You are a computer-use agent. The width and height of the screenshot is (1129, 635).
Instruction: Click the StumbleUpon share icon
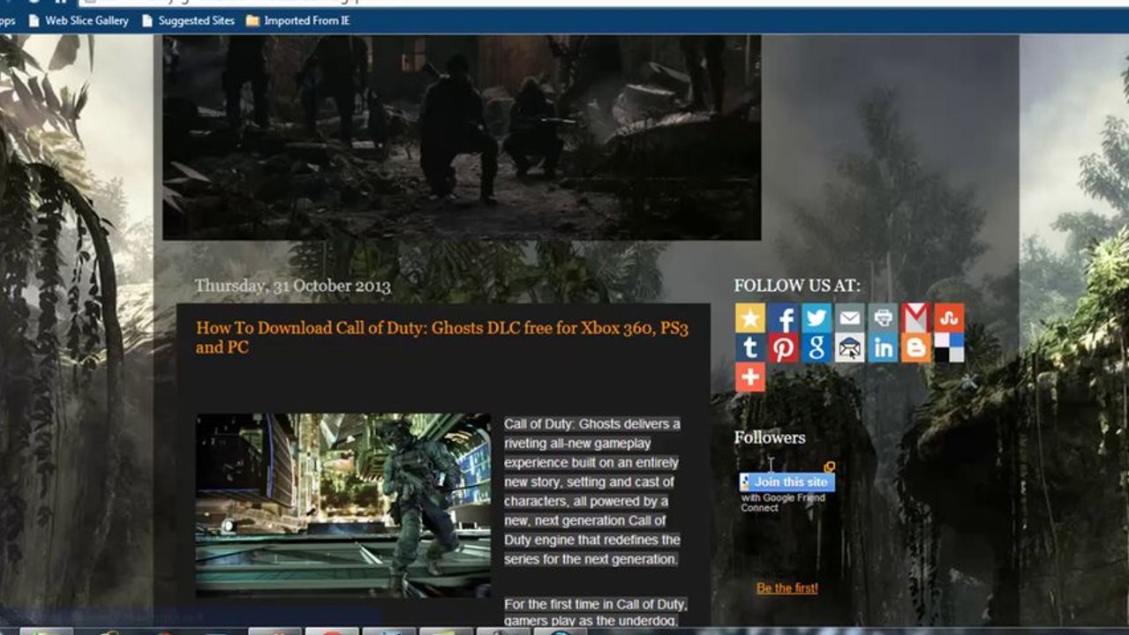tap(949, 317)
